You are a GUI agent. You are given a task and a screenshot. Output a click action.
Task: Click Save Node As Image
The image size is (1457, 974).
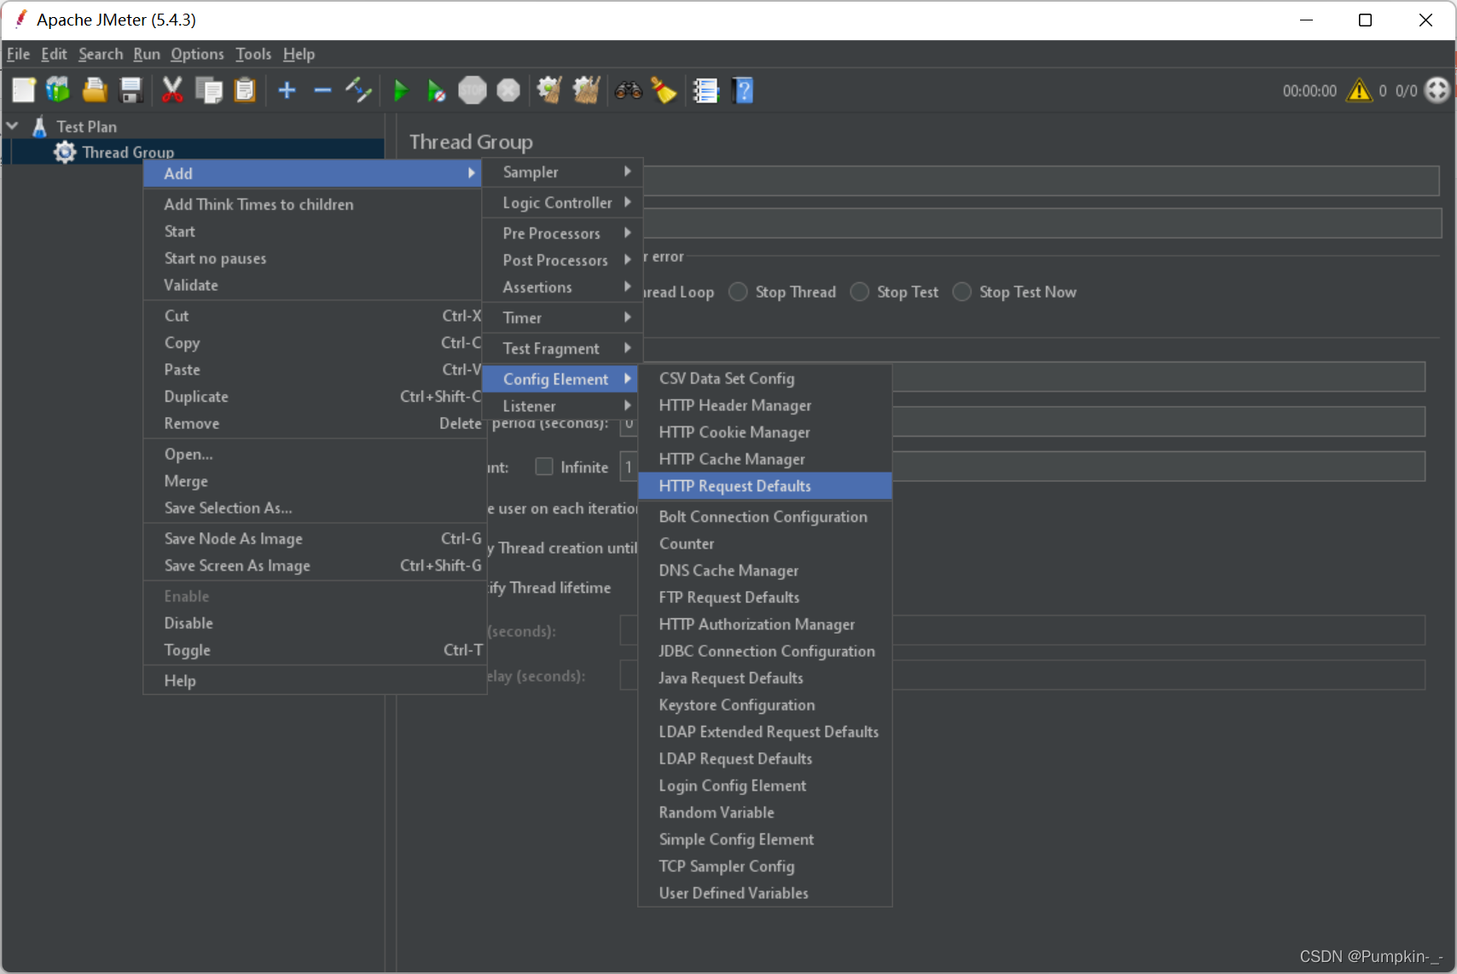coord(315,538)
